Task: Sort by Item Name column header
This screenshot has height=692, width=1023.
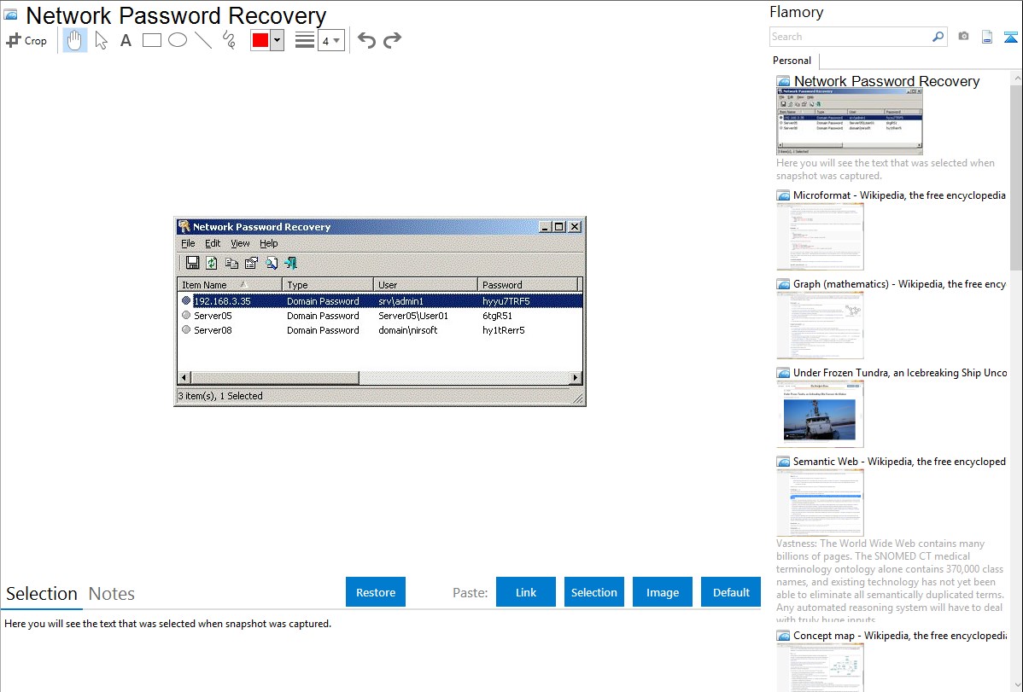Action: [230, 285]
